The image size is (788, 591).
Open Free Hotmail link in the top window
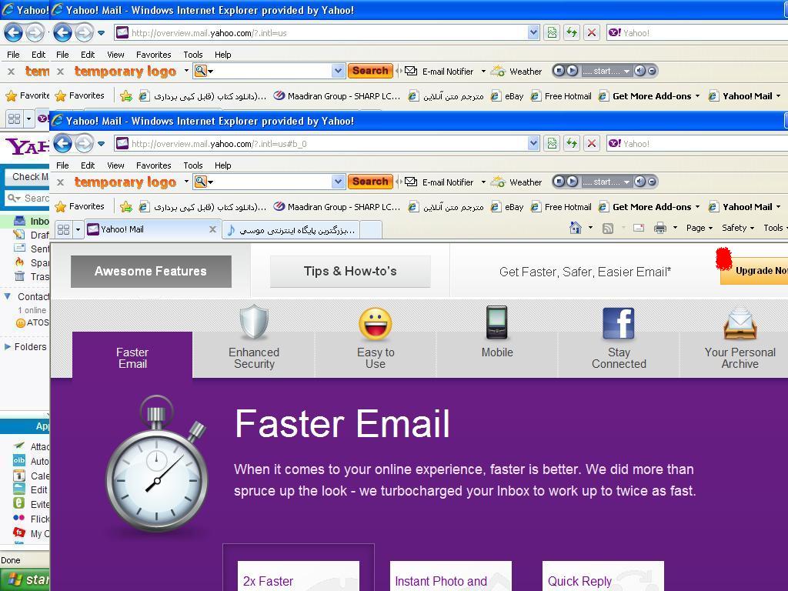[x=561, y=96]
